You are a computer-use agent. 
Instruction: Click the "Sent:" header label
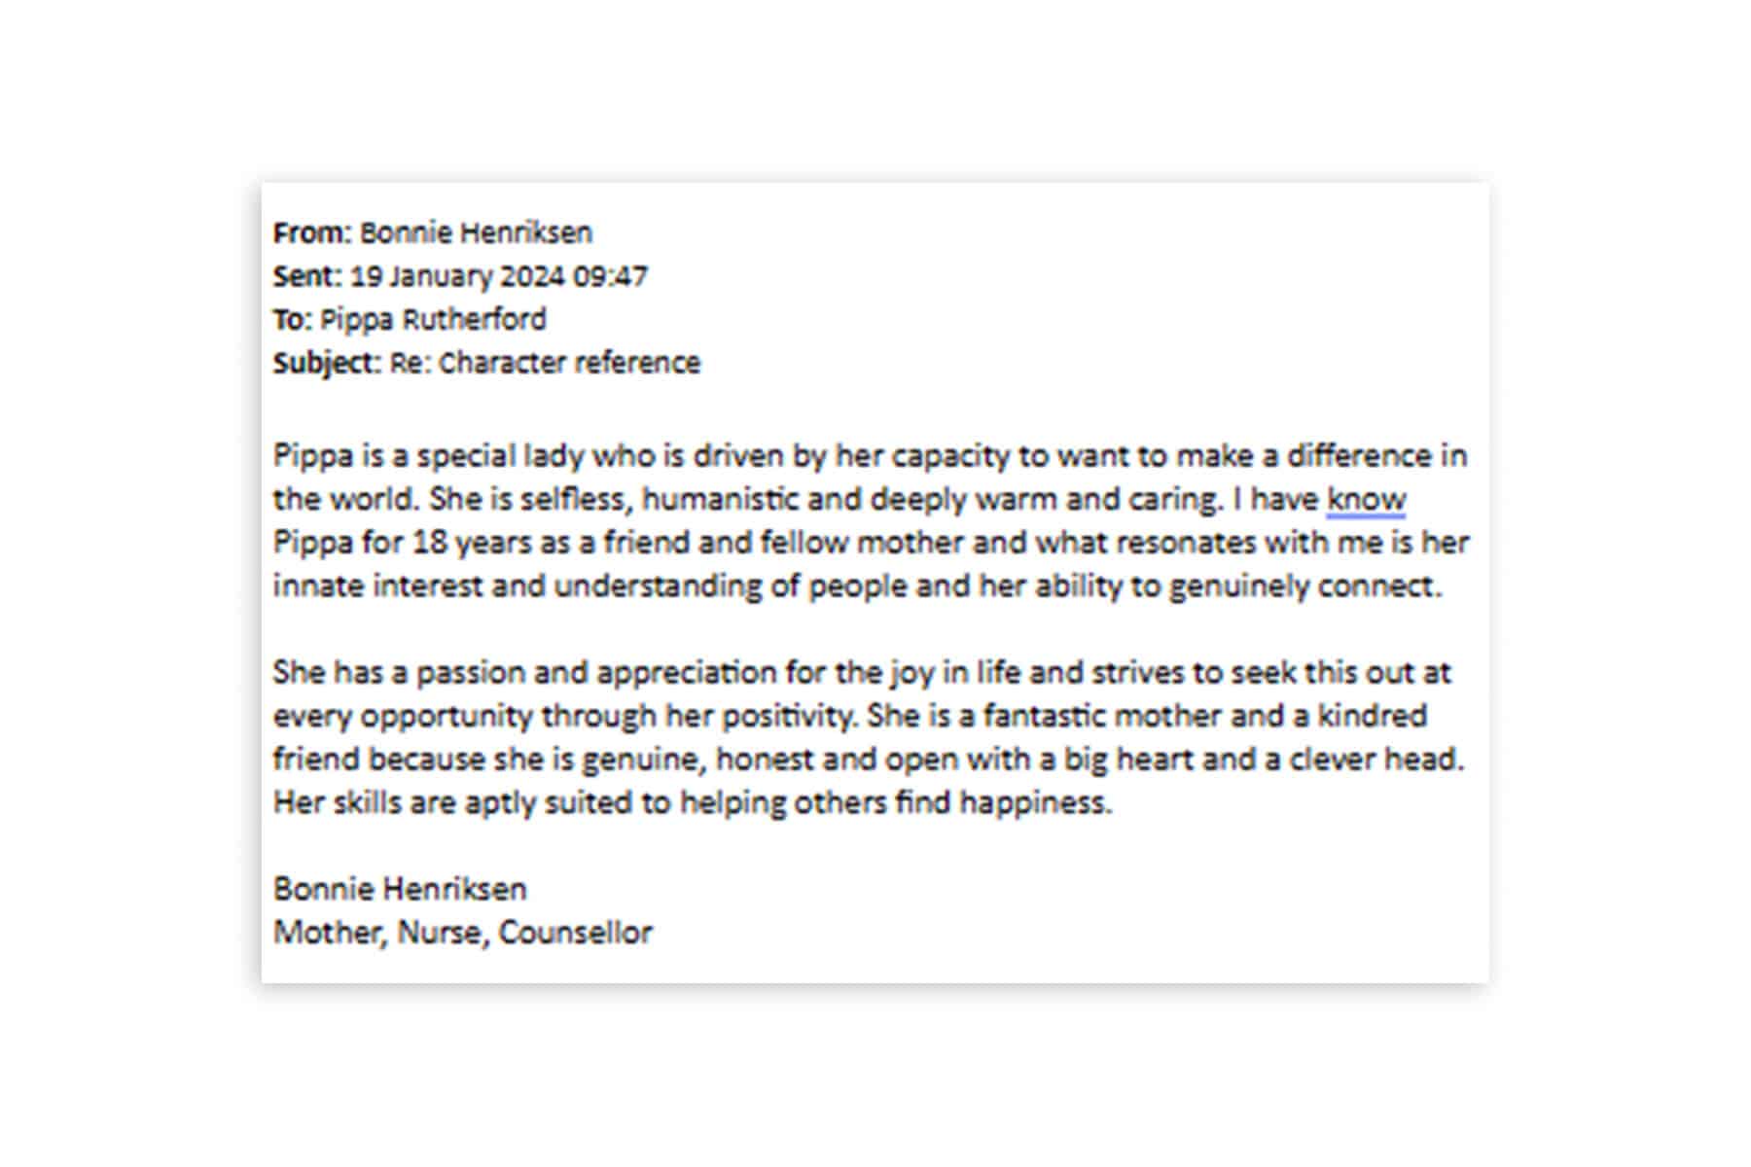pos(307,276)
